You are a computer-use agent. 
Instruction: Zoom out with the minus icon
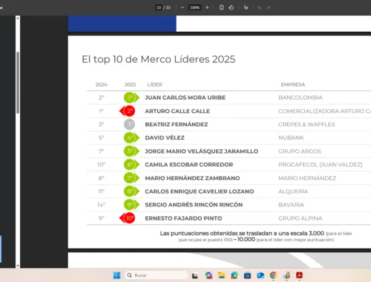point(182,7)
